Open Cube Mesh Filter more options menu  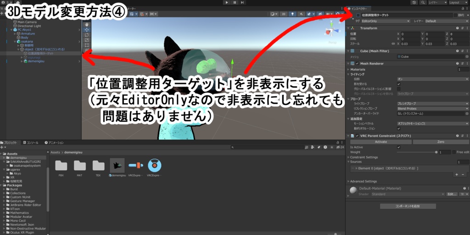tap(467, 51)
